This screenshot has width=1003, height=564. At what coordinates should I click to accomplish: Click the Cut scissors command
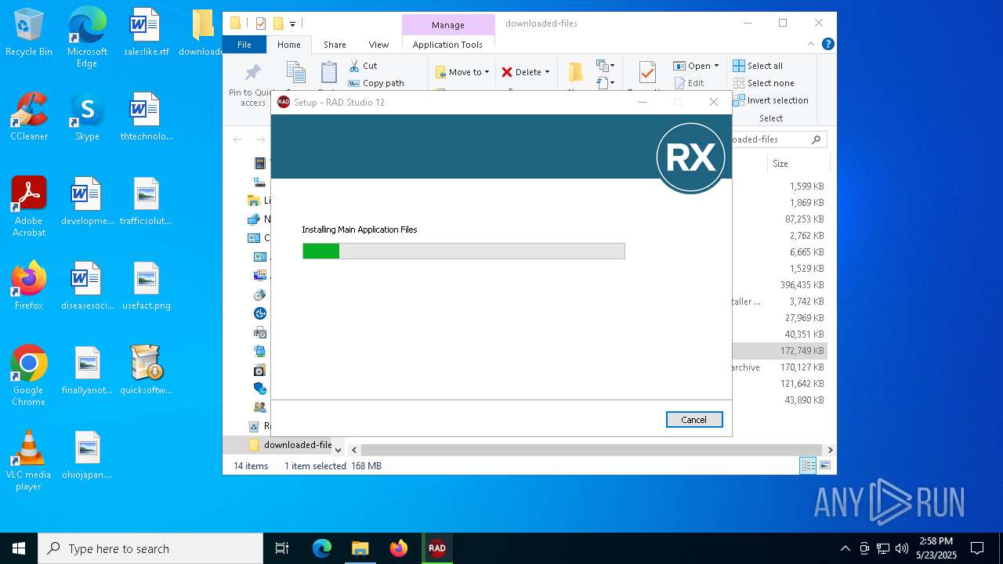[x=363, y=66]
